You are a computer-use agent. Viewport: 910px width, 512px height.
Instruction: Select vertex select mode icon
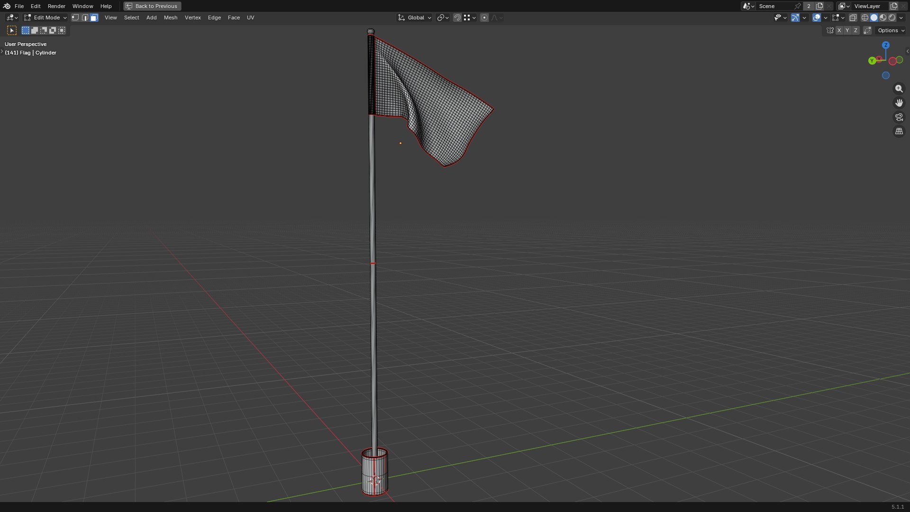(75, 18)
